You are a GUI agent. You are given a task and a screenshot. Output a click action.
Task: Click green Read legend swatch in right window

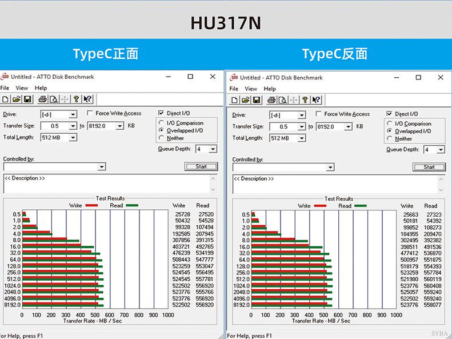[361, 206]
